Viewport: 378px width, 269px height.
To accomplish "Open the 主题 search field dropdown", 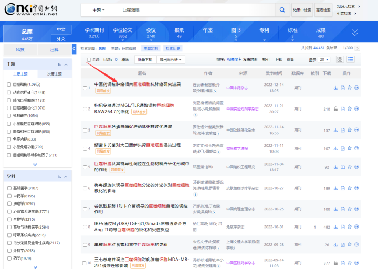I will pyautogui.click(x=98, y=10).
